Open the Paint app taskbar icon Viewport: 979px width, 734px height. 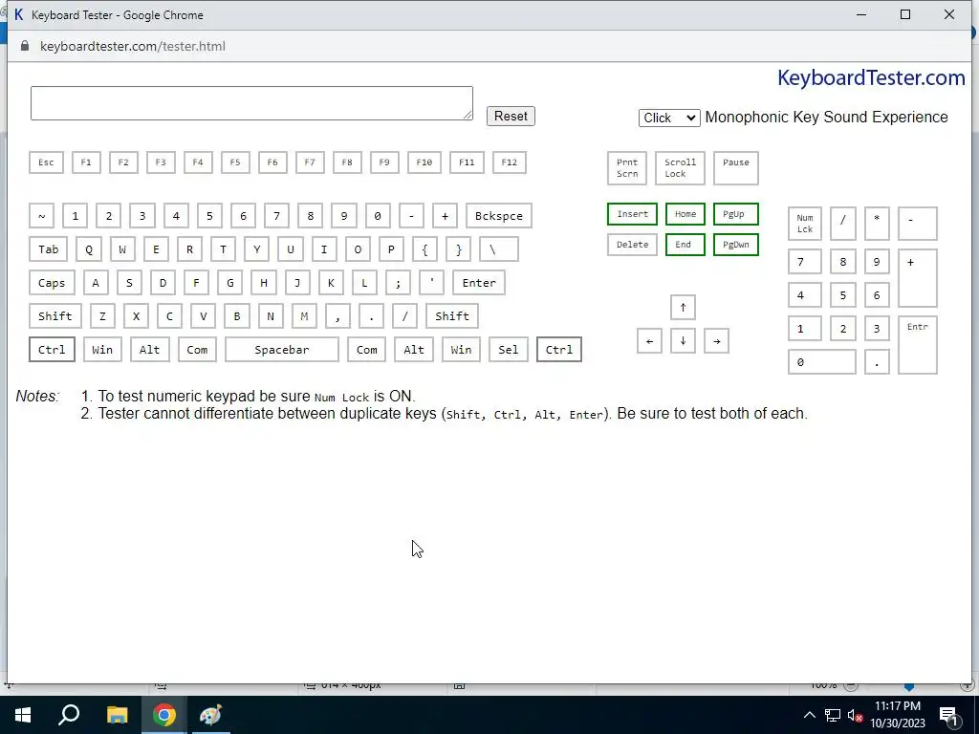(210, 715)
